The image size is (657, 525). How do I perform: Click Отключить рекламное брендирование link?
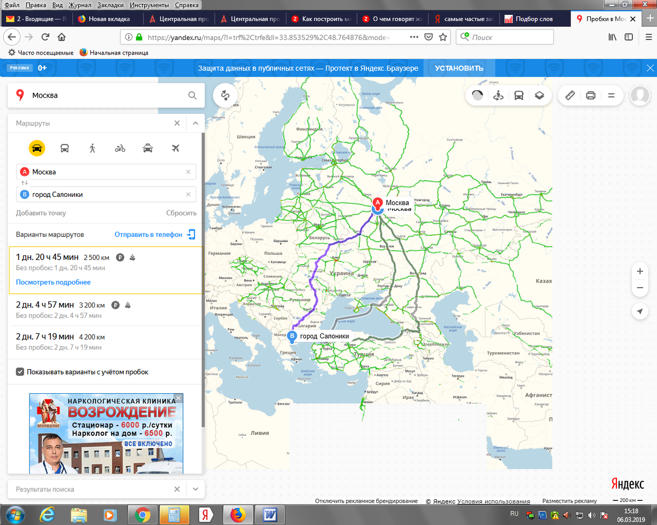[x=366, y=501]
